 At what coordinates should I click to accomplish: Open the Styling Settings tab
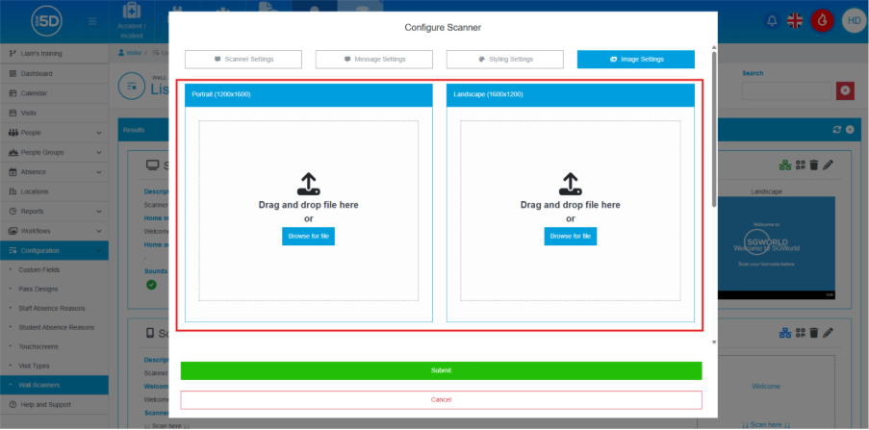[505, 60]
